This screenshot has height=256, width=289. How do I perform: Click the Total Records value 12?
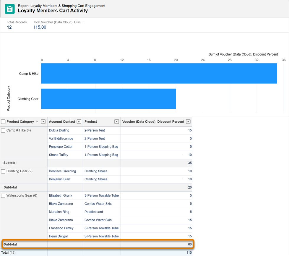(9, 27)
